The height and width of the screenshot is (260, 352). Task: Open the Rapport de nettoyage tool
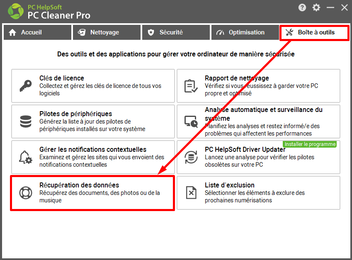point(258,86)
